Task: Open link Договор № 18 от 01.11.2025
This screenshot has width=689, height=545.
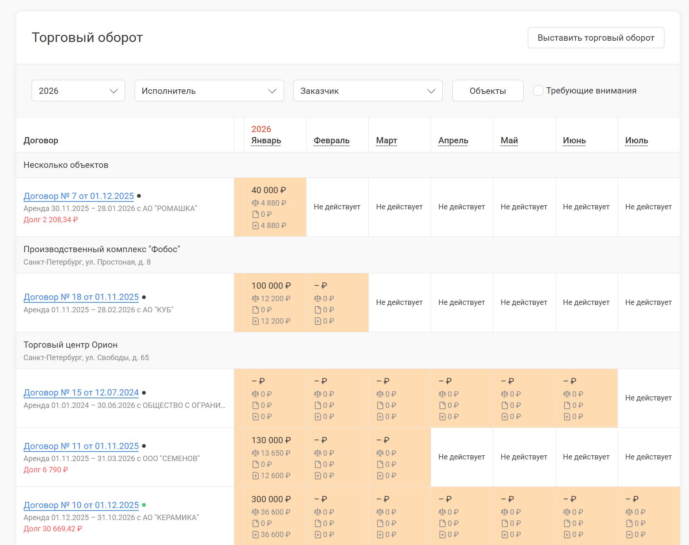Action: (81, 297)
